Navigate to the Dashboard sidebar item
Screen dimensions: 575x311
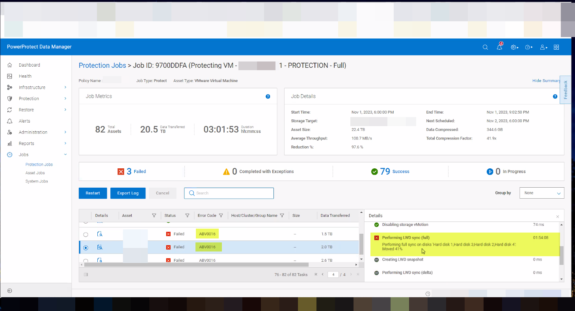pos(30,65)
